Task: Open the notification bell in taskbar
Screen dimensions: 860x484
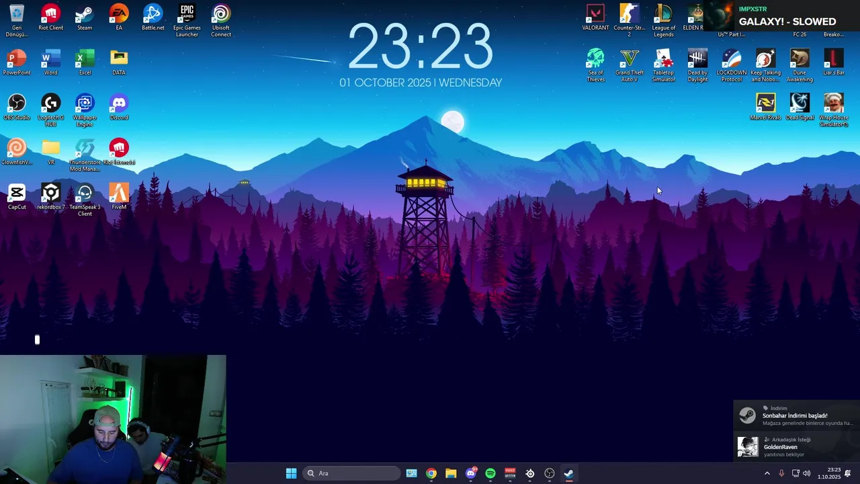Action: tap(848, 473)
